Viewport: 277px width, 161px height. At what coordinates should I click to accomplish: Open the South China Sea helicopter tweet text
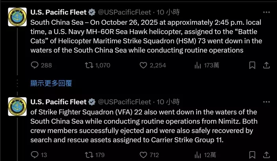(x=146, y=36)
